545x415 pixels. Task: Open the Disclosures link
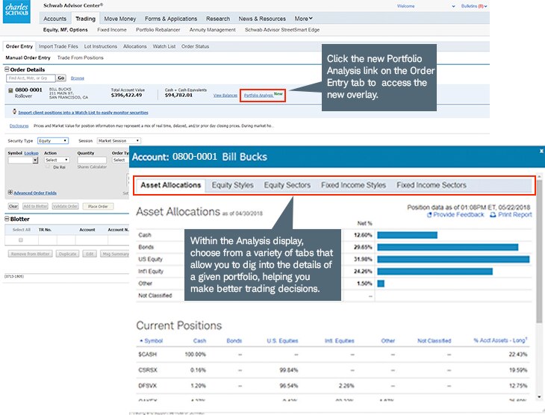(19, 126)
